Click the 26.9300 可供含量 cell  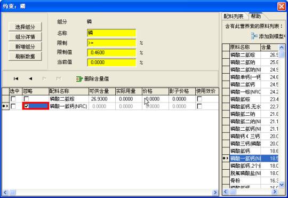click(x=102, y=99)
